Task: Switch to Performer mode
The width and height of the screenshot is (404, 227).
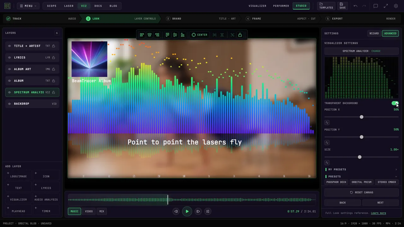Action: click(281, 6)
